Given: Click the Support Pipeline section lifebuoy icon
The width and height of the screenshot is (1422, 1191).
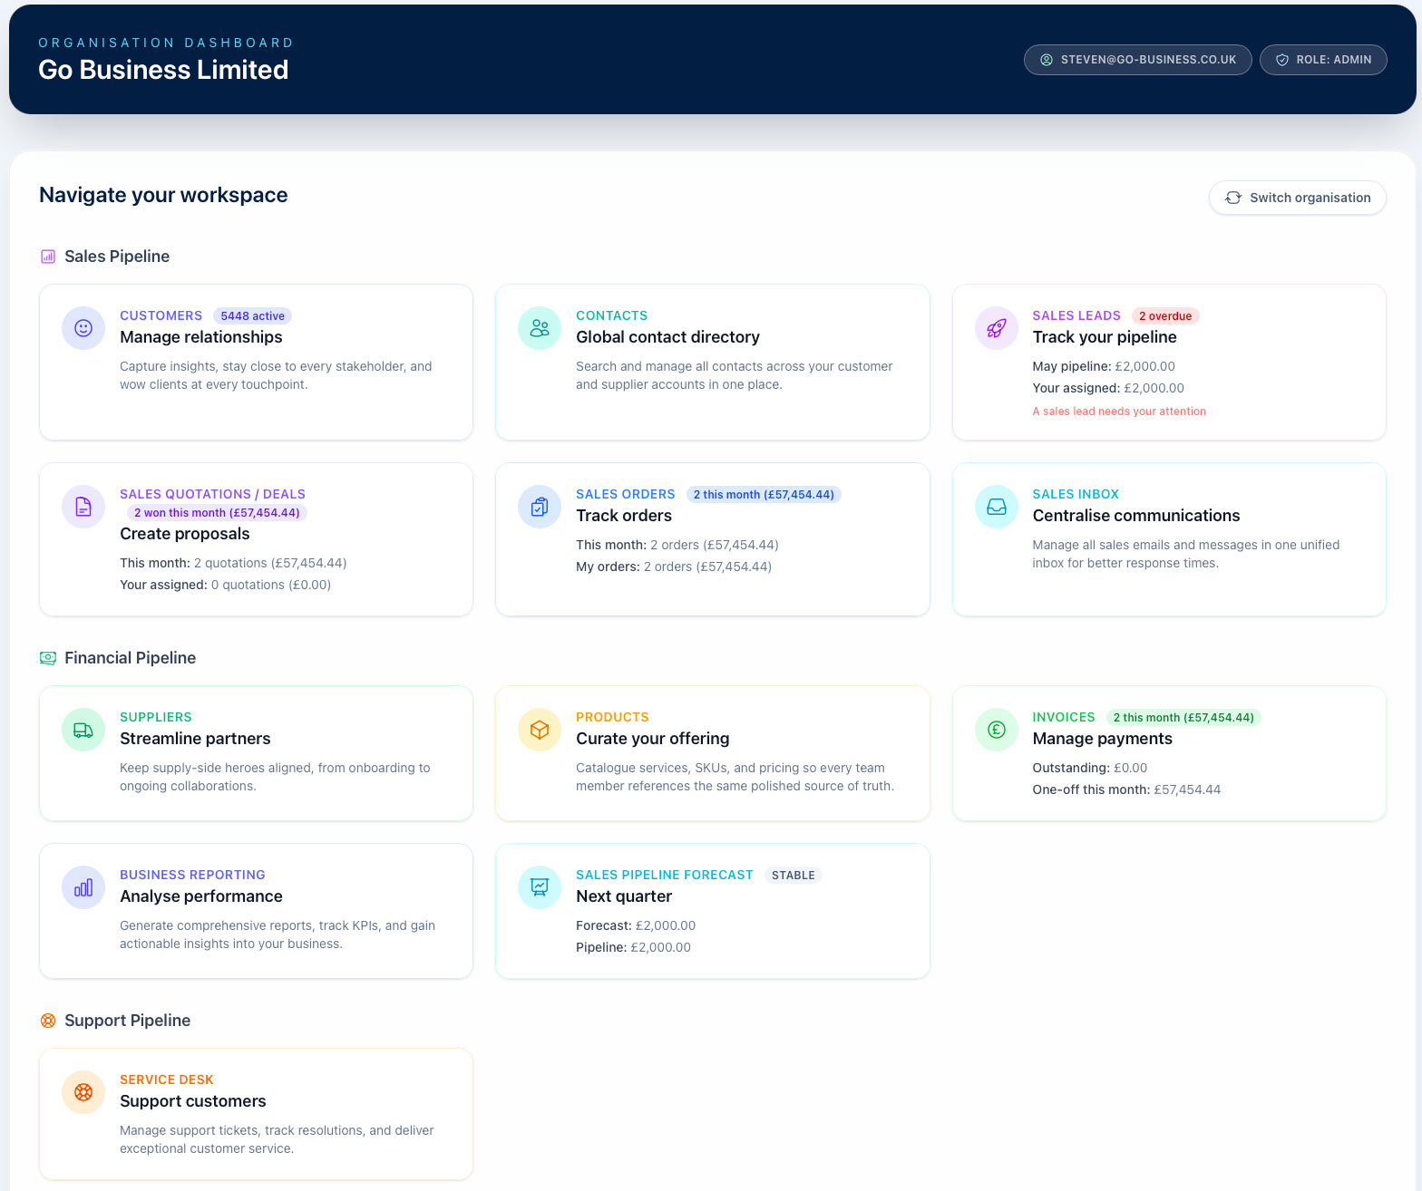Looking at the screenshot, I should 48,1021.
